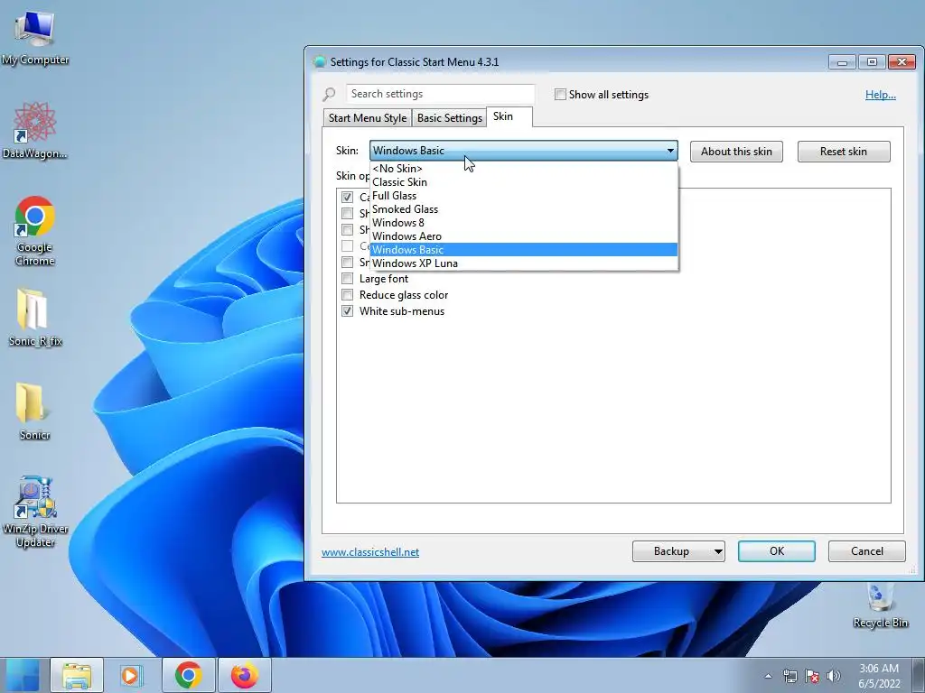Choose highlighted Windows Basic skin
The height and width of the screenshot is (693, 925).
524,250
